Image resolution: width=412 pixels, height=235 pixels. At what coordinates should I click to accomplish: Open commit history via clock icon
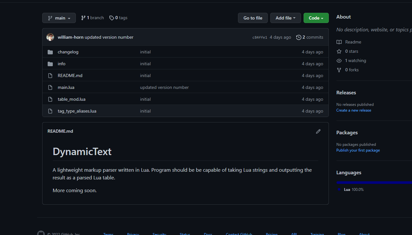tap(299, 37)
